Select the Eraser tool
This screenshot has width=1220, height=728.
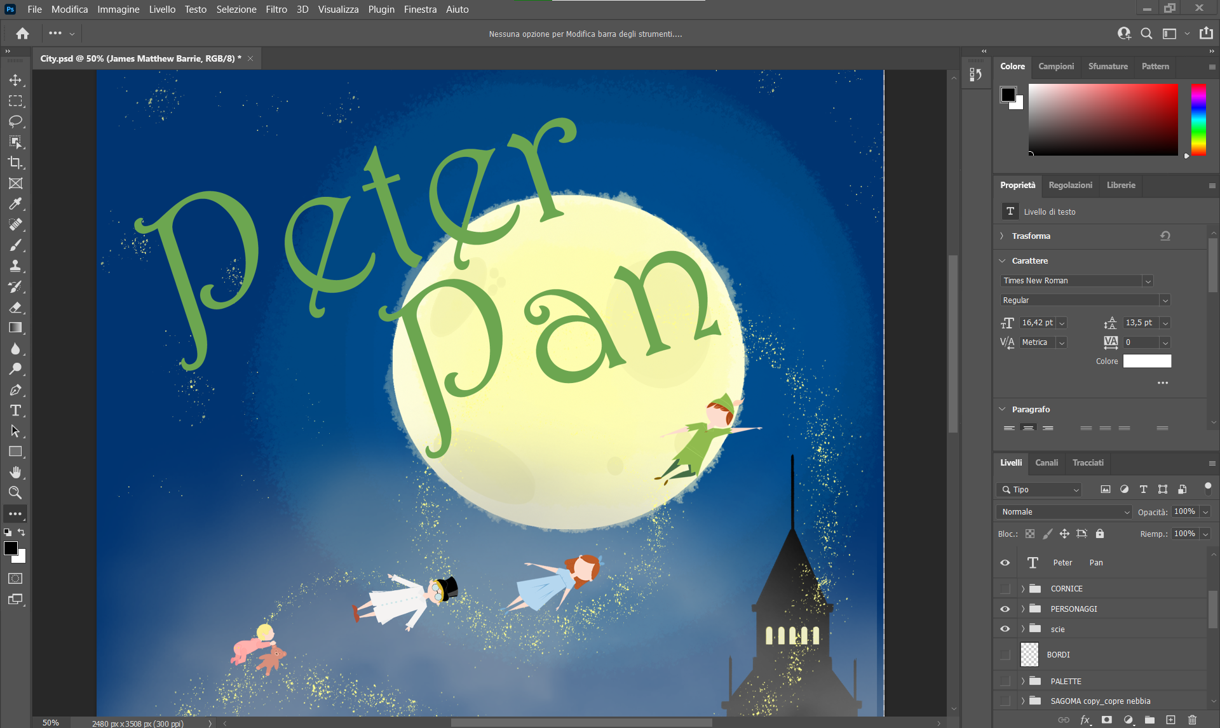tap(15, 307)
